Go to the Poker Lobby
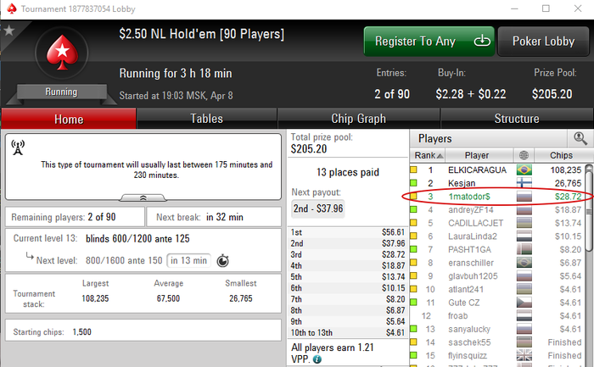The image size is (594, 367). coord(543,42)
